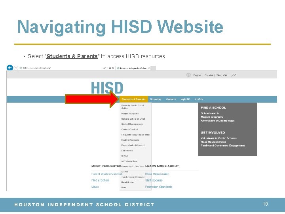Select STAAR in dropdown

[125, 156]
